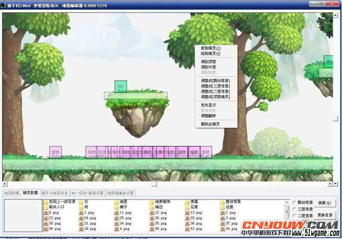This screenshot has height=239, width=342.
Task: Open the 地层碰撞盒设置 tab
Action: click(x=120, y=193)
